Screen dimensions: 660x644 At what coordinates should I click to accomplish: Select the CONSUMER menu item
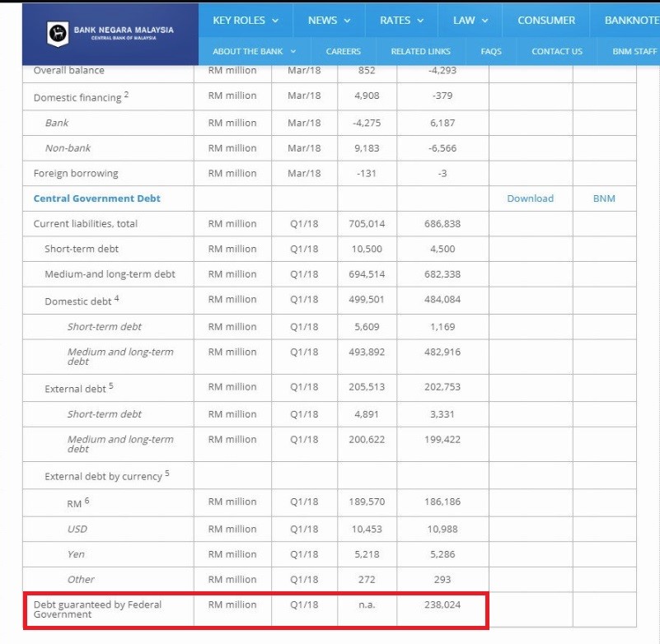point(546,21)
